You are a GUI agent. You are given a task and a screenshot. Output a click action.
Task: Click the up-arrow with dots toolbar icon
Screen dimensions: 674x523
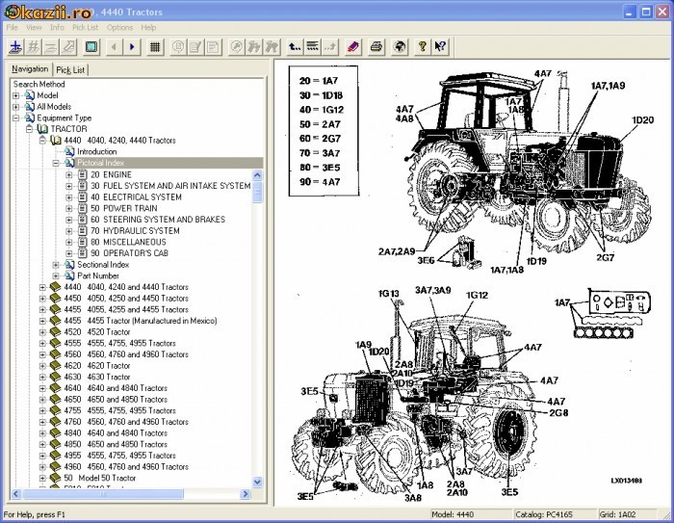coord(295,47)
